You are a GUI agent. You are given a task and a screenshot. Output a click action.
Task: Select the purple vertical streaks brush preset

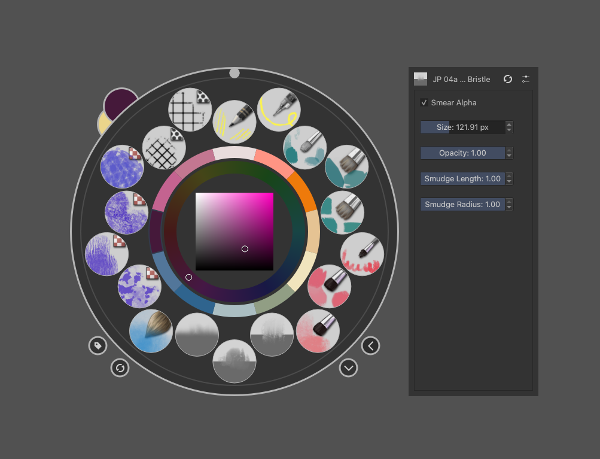click(x=106, y=254)
